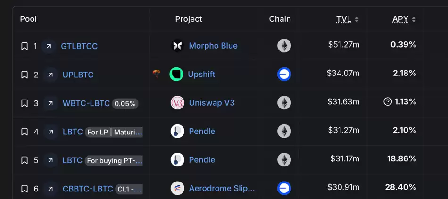Click the Uniswap V3 logo icon
Viewport: 448px width, 199px height.
177,103
